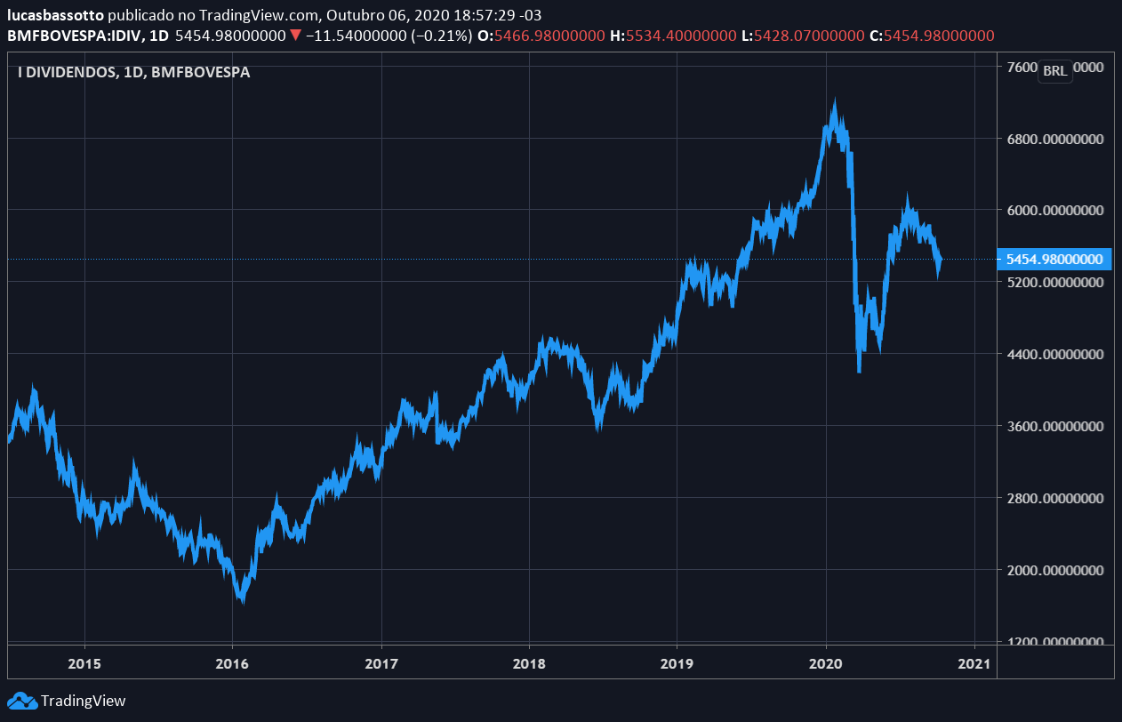The width and height of the screenshot is (1122, 722).
Task: Click the 2019 time axis label
Action: (677, 663)
